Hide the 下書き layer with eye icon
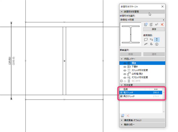Screen dimensions: 178x132 click(125, 67)
